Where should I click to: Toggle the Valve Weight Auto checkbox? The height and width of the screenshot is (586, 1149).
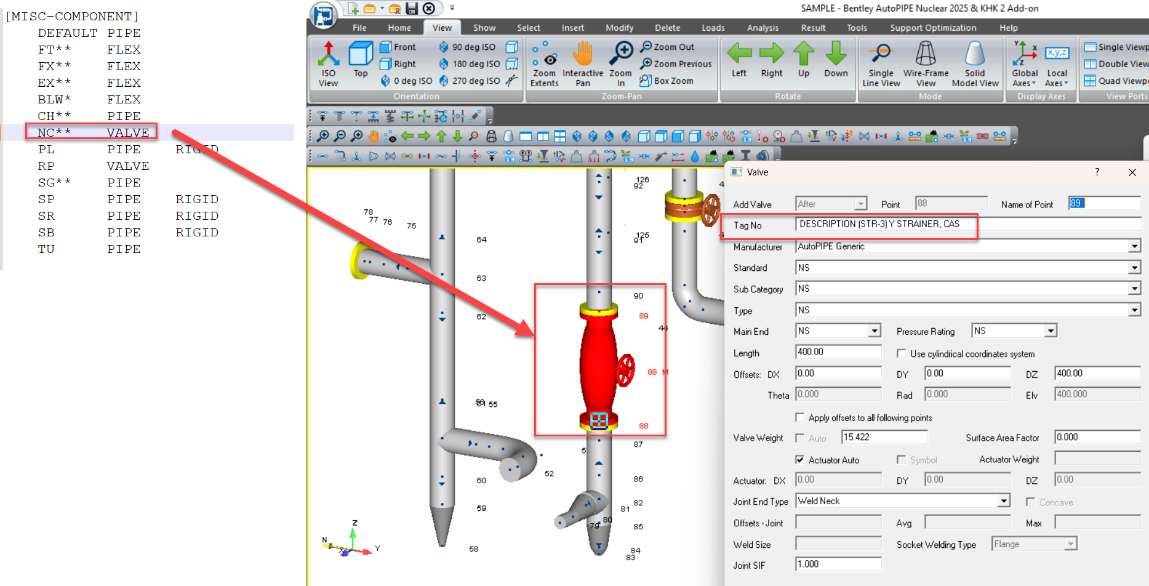coord(799,438)
